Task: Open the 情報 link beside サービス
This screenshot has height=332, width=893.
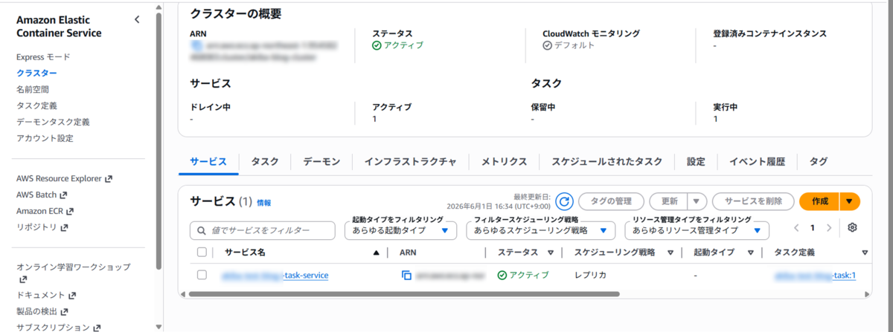Action: coord(264,202)
